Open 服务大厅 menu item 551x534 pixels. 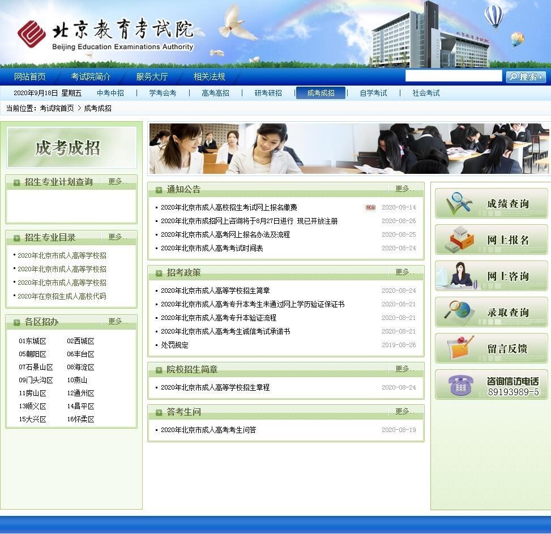152,76
